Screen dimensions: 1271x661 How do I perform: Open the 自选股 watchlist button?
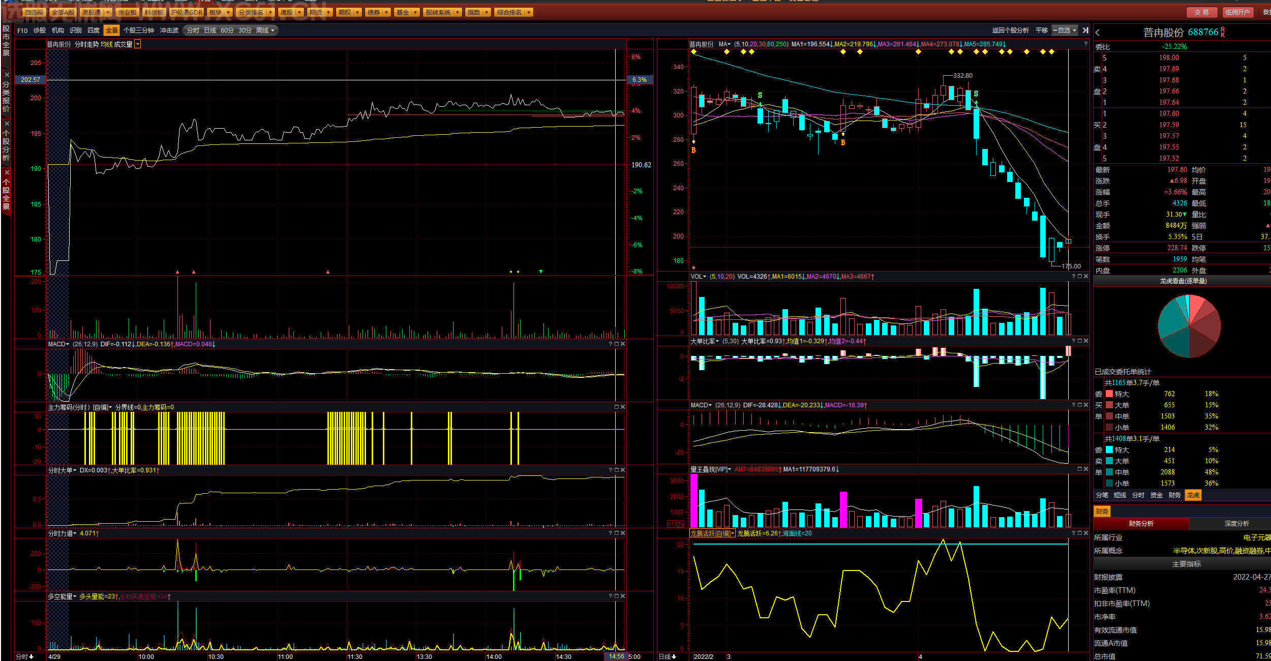(34, 12)
